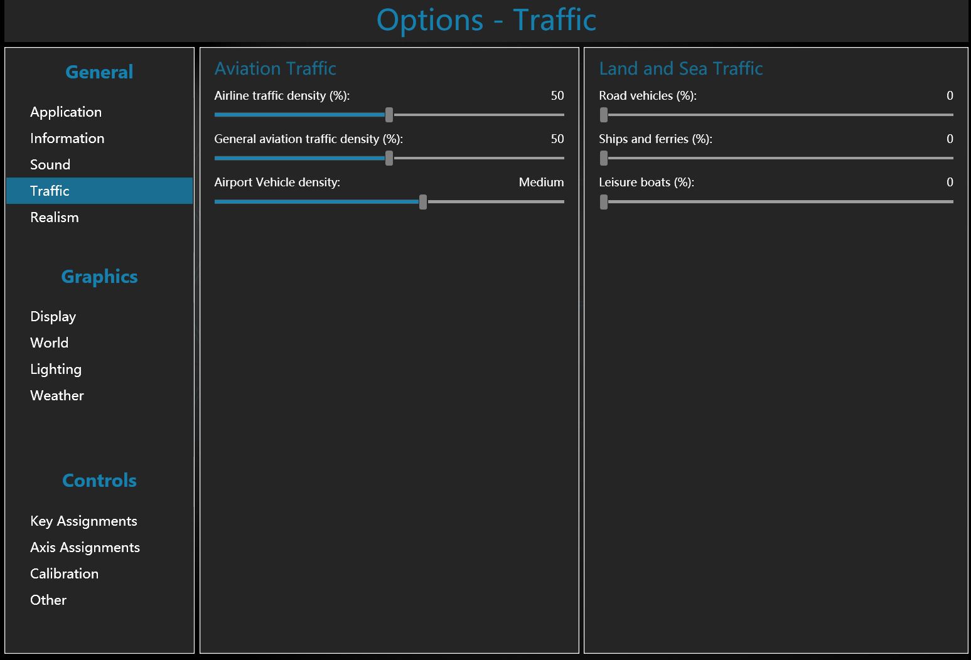
Task: Open Key Assignments controls page
Action: 83,521
